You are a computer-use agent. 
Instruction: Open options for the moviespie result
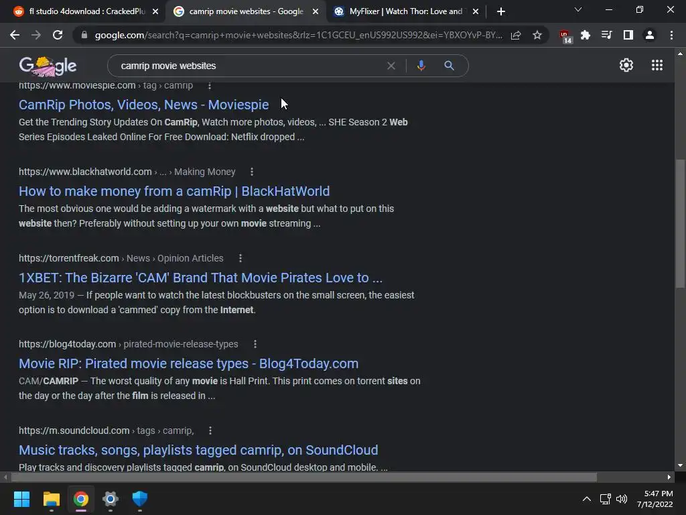tap(210, 86)
